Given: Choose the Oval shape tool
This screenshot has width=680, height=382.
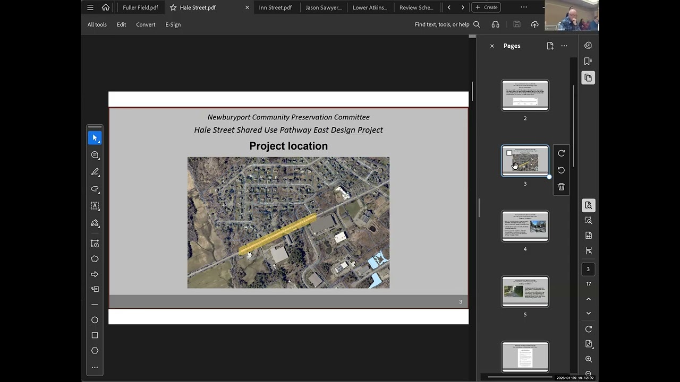Looking at the screenshot, I should pos(95,320).
